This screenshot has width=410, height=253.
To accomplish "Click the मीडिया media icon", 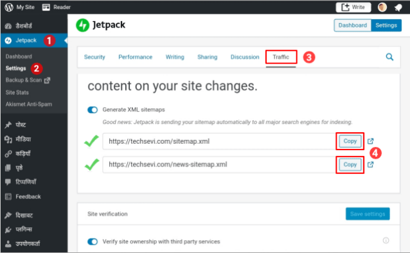I will click(x=8, y=139).
